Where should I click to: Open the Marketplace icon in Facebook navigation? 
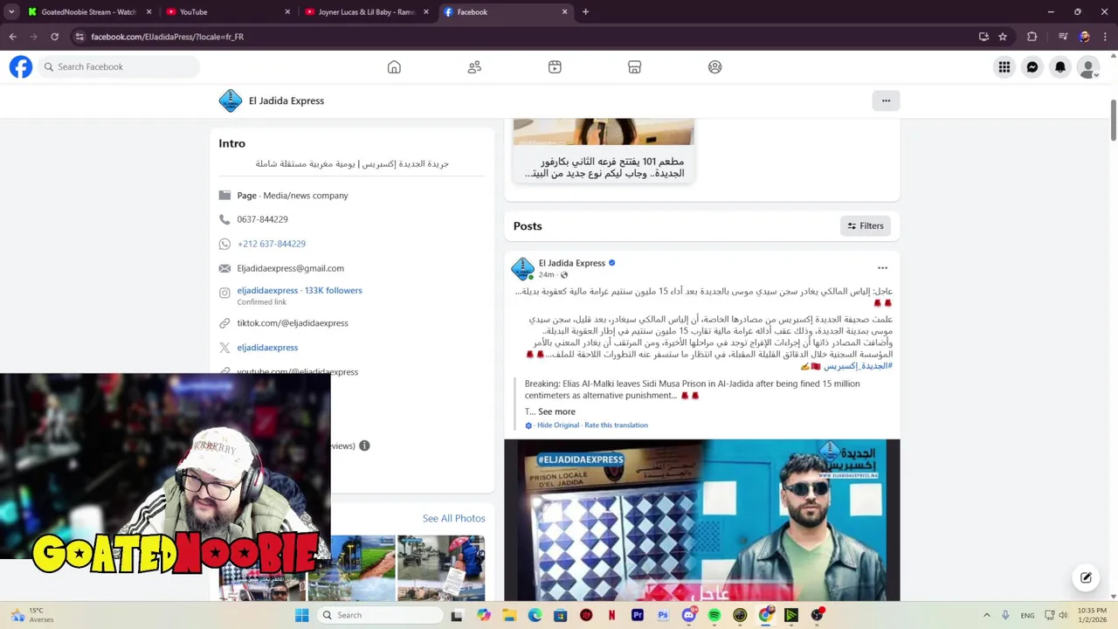(635, 67)
